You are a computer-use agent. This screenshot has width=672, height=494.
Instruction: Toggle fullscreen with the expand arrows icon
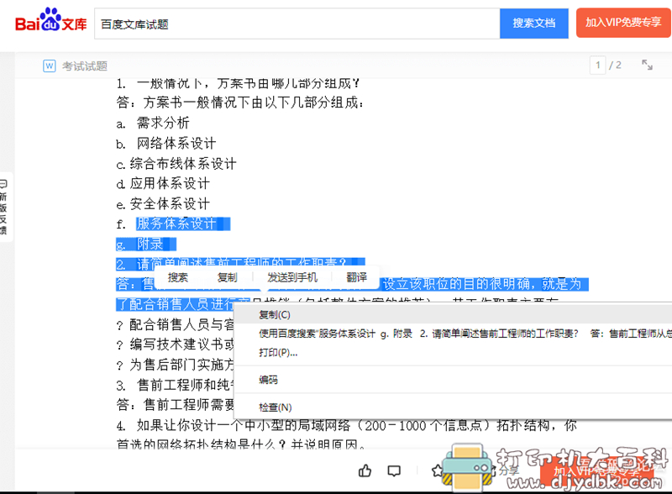[647, 65]
